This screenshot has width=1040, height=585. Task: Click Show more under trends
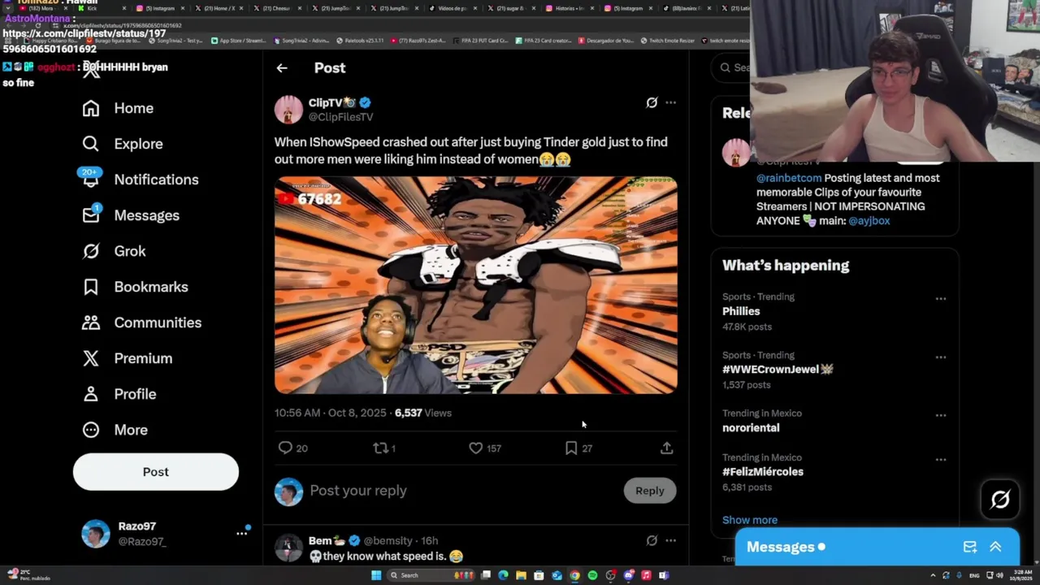[750, 520]
